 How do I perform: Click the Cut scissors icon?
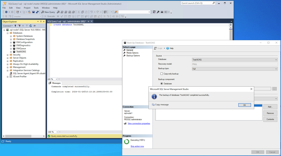coord(78,12)
